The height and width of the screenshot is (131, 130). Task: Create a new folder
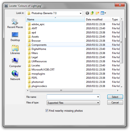click(x=97, y=13)
